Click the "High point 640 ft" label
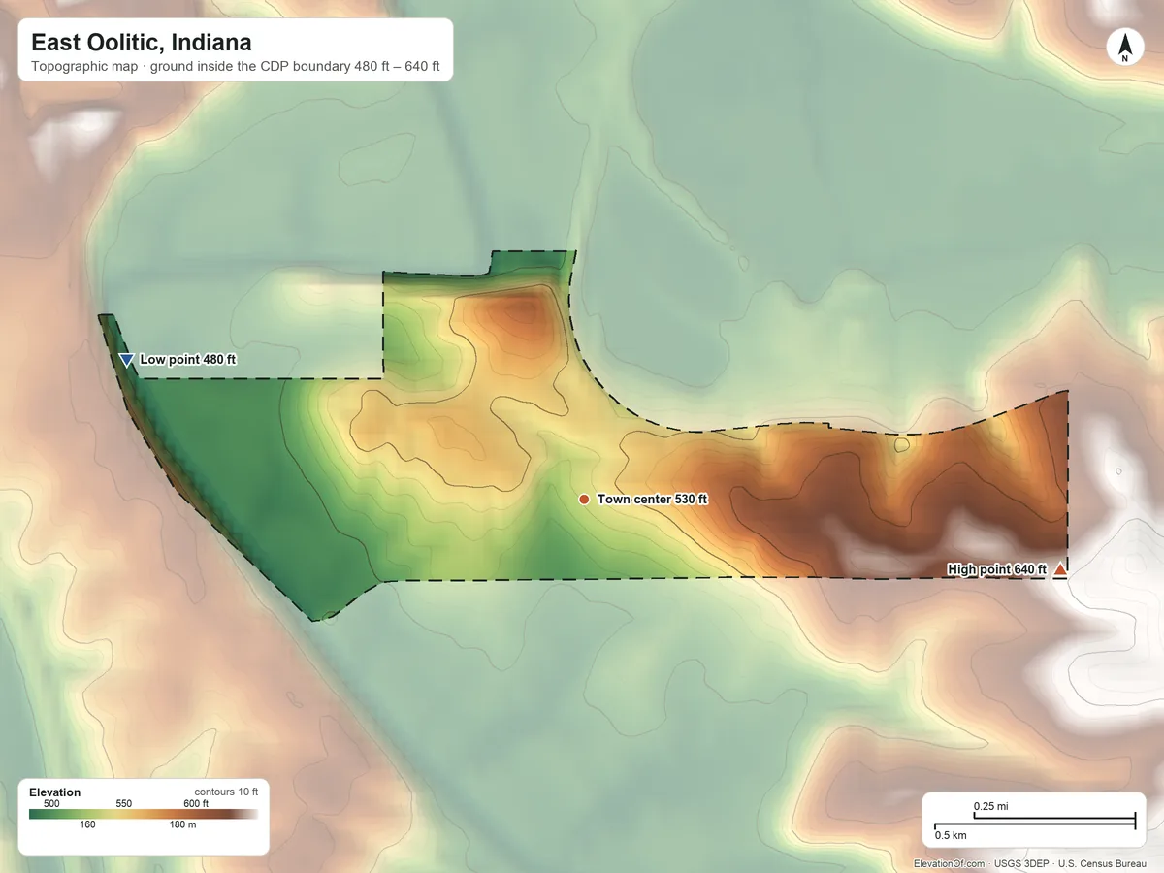1164x873 pixels. [x=997, y=569]
